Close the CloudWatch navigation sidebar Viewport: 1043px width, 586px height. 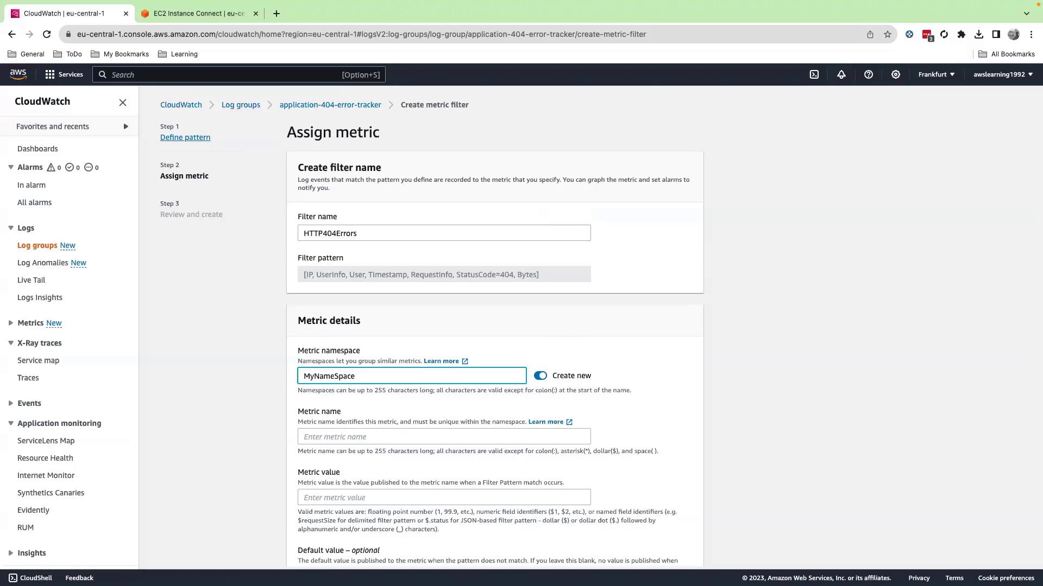(123, 103)
